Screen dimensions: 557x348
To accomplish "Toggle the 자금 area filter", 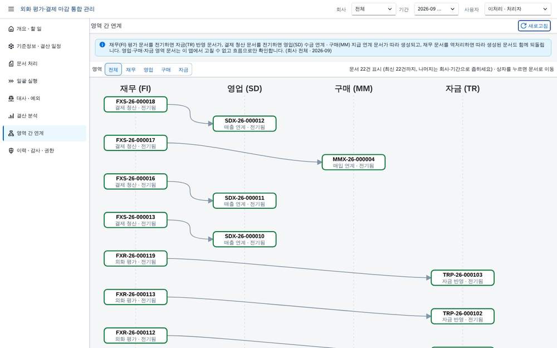I will pos(183,70).
